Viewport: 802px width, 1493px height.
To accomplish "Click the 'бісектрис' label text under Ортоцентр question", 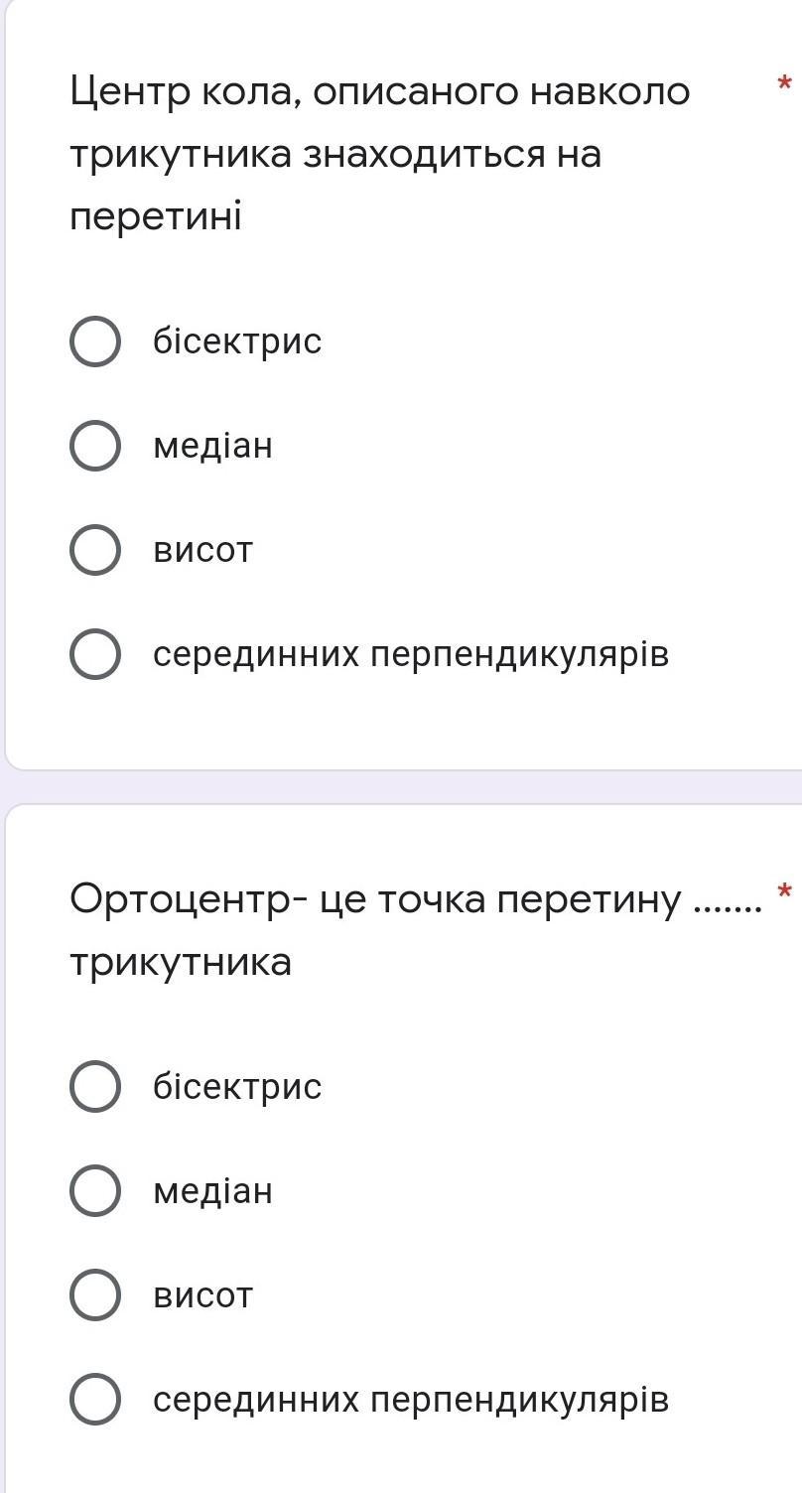I will click(237, 1087).
